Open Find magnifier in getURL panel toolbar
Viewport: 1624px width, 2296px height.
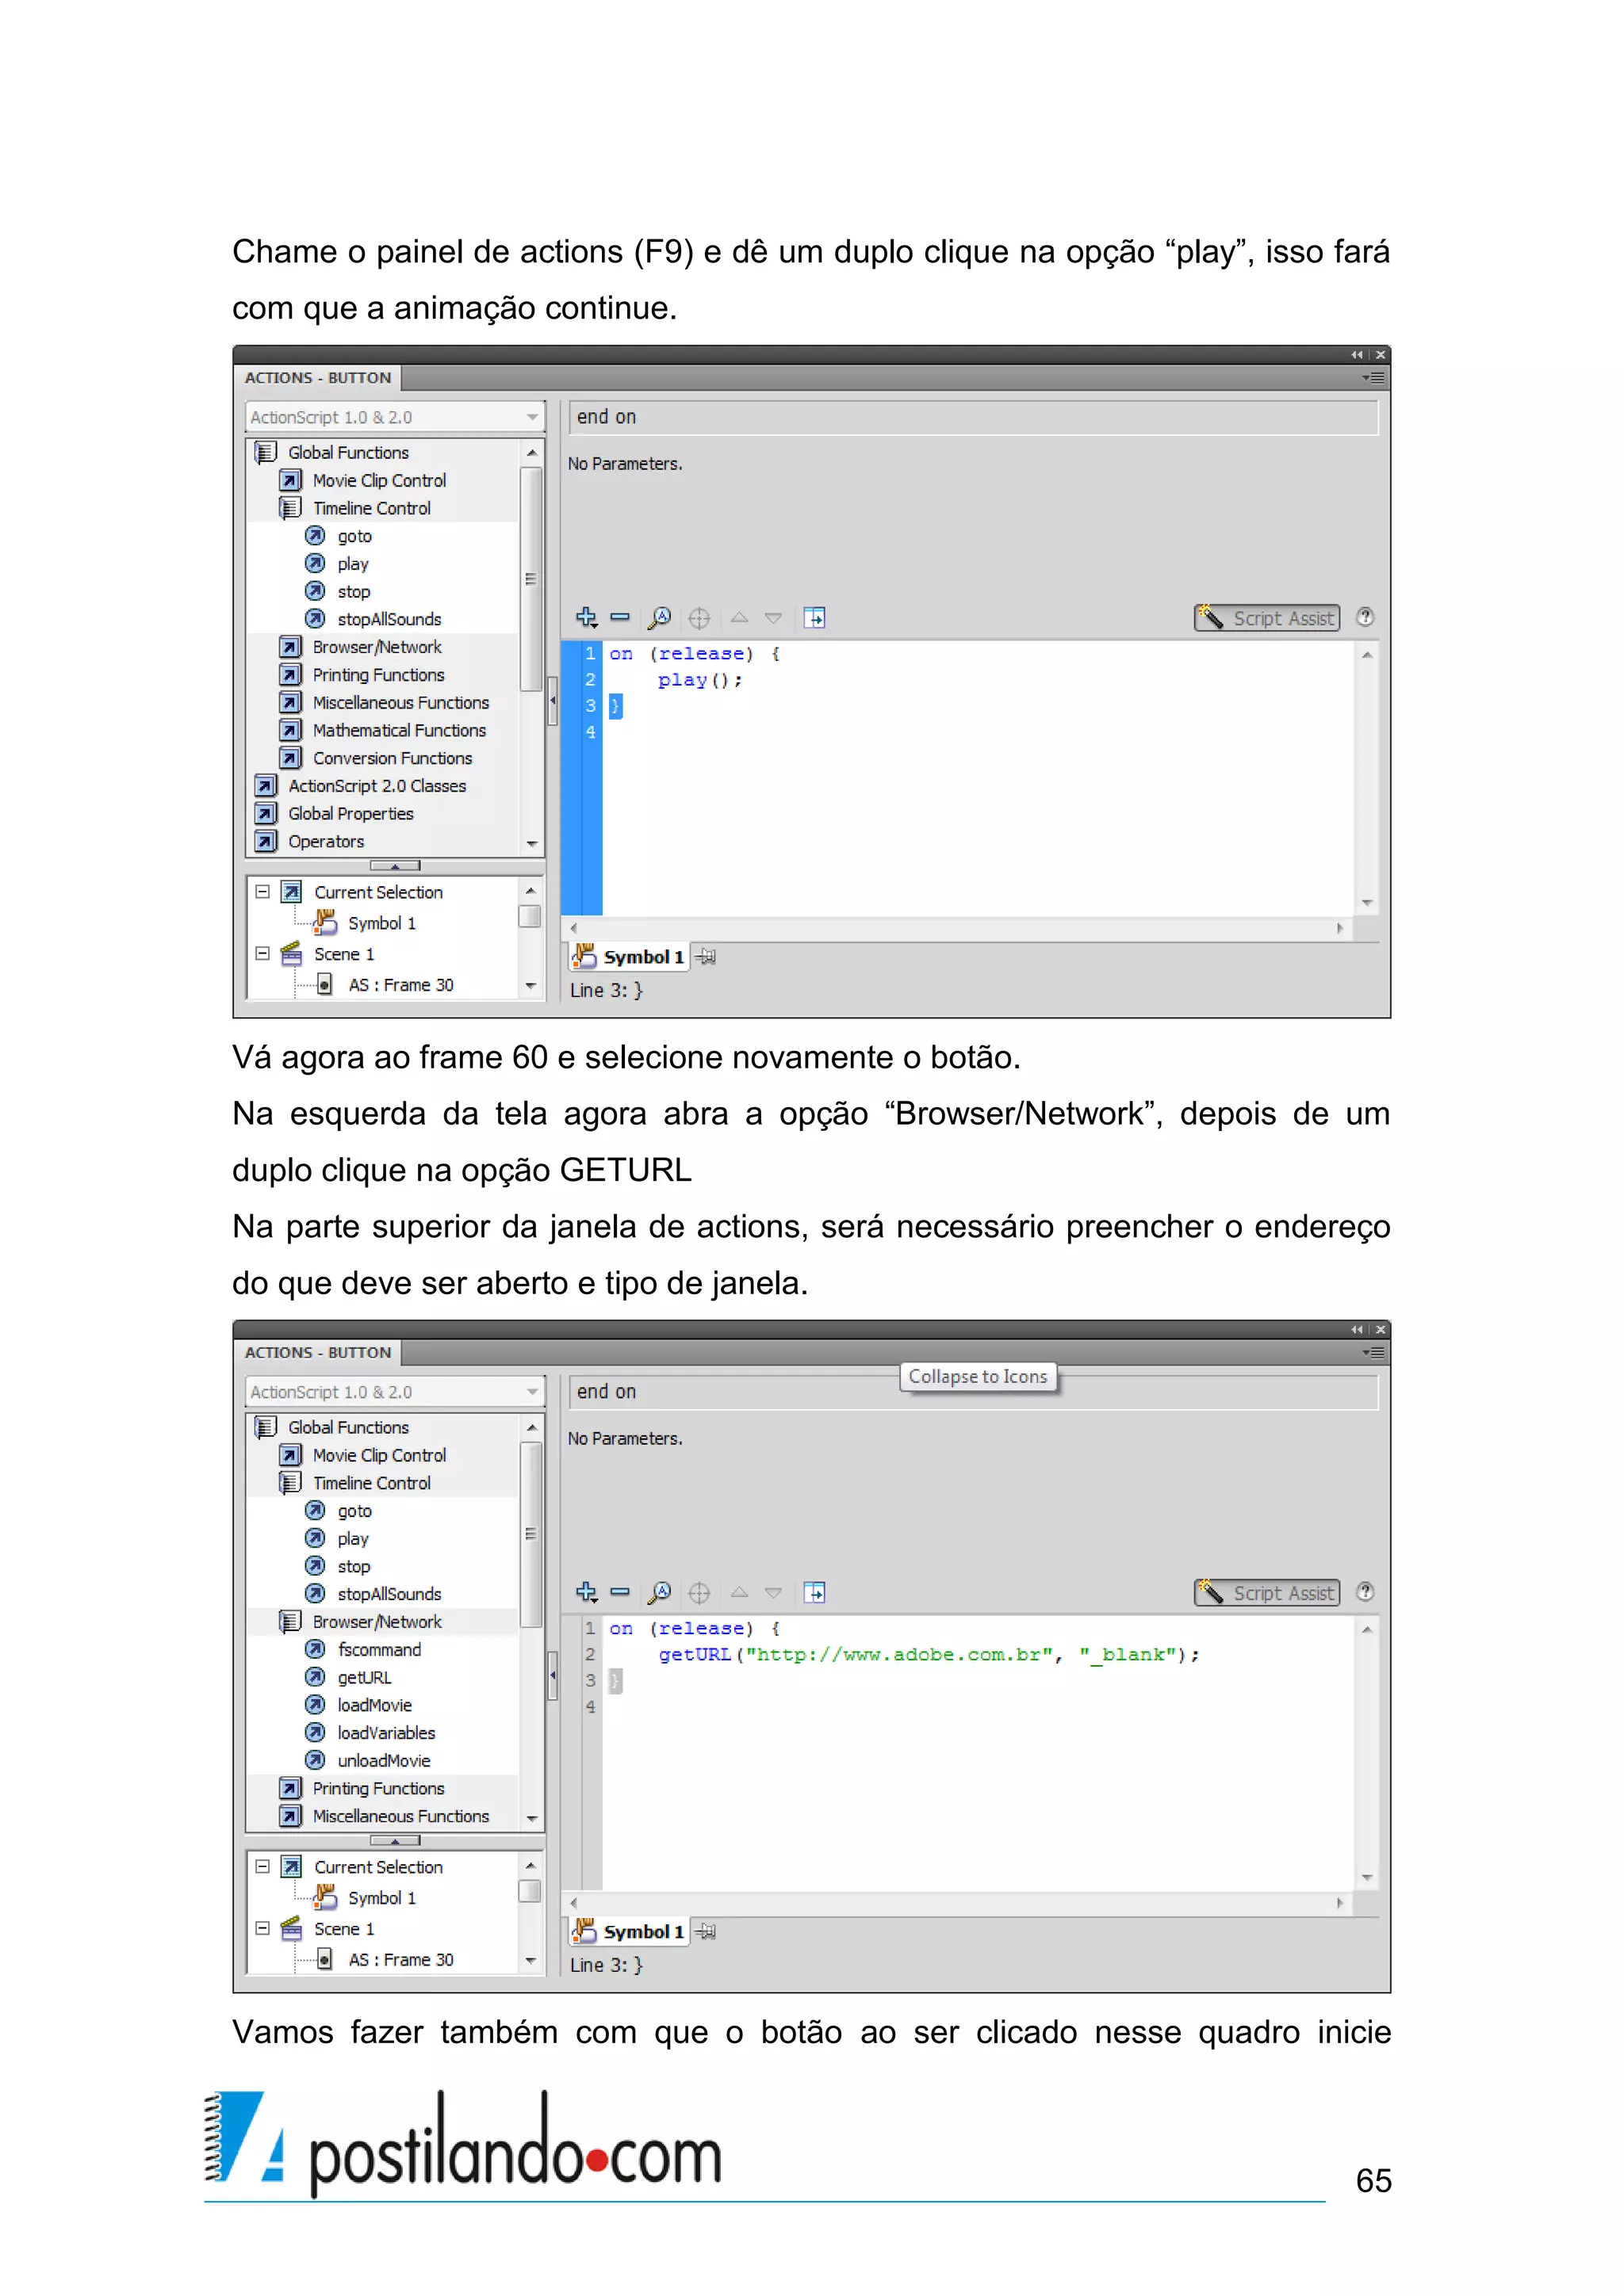pyautogui.click(x=660, y=1592)
